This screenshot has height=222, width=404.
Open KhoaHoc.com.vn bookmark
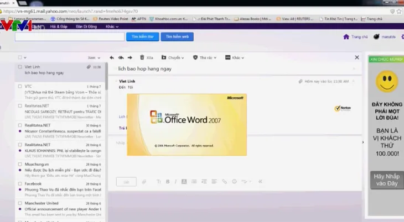click(x=168, y=19)
